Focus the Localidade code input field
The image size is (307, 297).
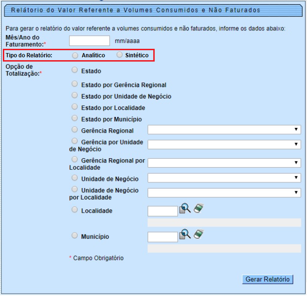tap(163, 211)
